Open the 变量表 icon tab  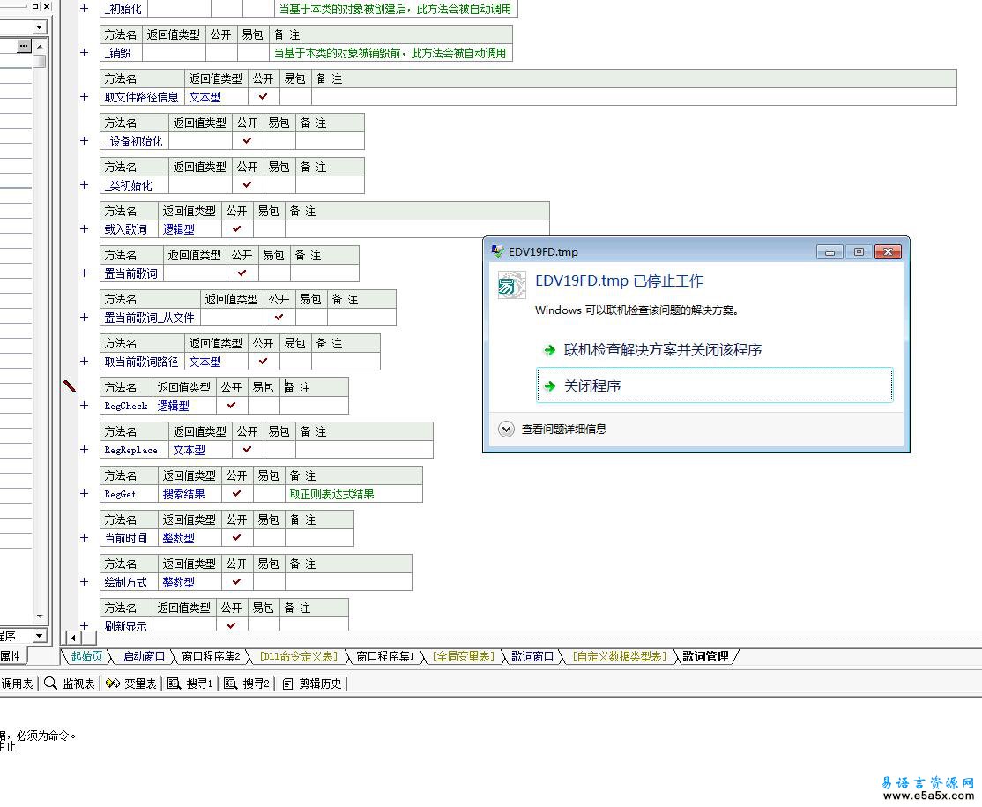[x=113, y=683]
